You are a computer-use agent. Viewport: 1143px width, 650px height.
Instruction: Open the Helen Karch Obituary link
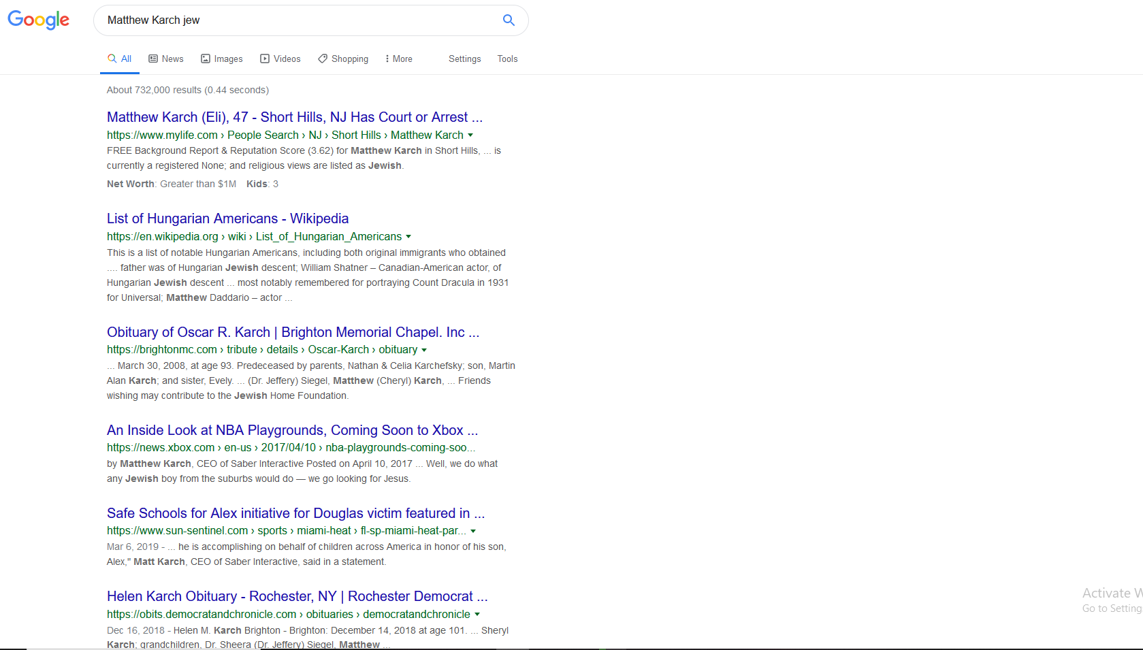(x=297, y=596)
